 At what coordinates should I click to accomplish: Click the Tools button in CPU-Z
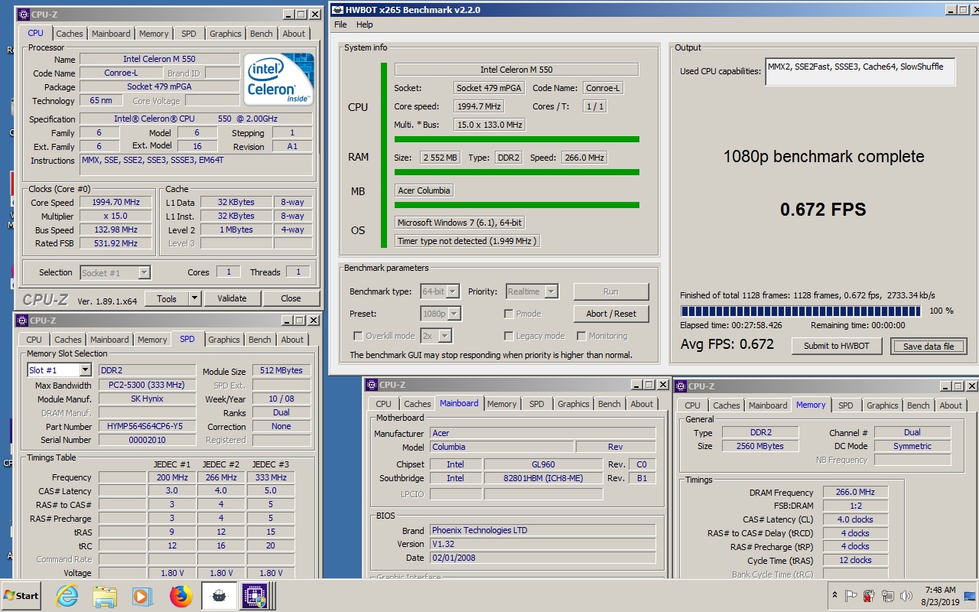click(167, 298)
